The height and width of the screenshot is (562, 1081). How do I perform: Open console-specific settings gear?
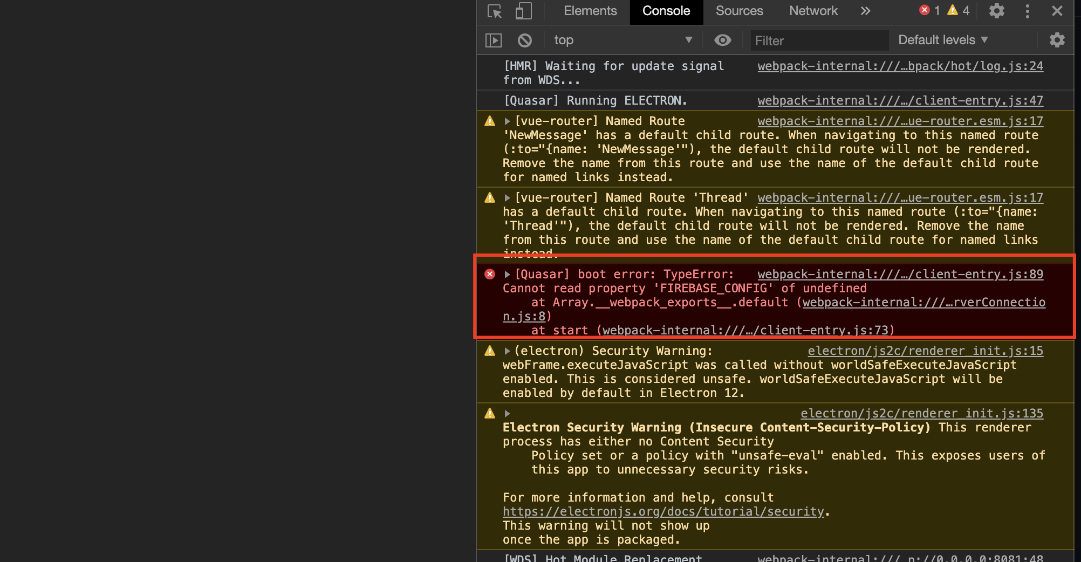[1057, 40]
